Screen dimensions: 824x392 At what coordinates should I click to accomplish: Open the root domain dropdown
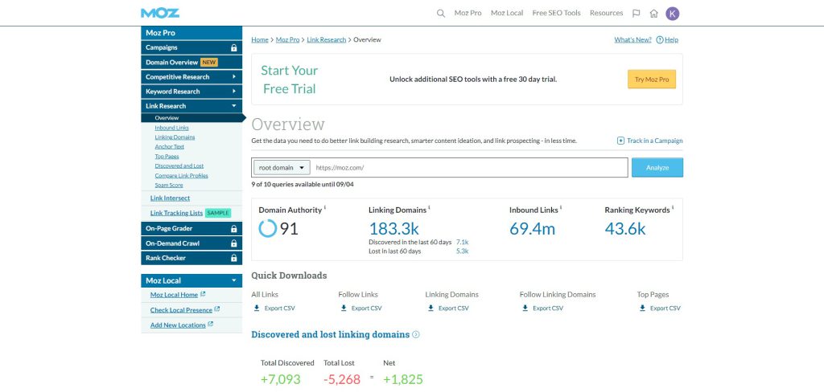coord(282,168)
